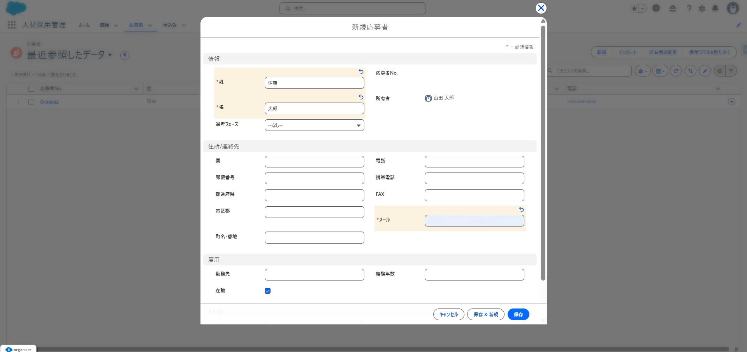
Task: Click the help question mark icon
Action: [x=689, y=9]
